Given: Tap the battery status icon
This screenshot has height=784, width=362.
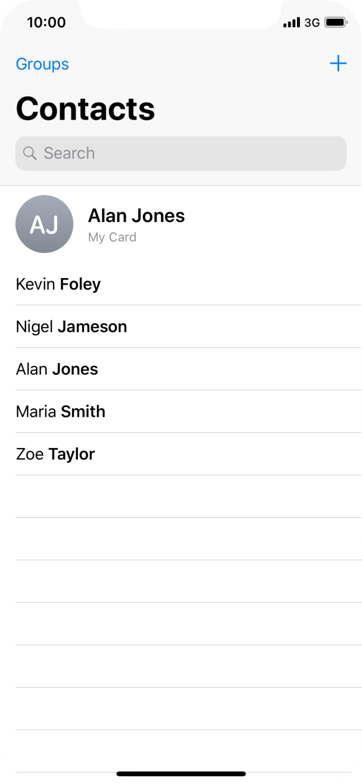Looking at the screenshot, I should click(x=334, y=22).
